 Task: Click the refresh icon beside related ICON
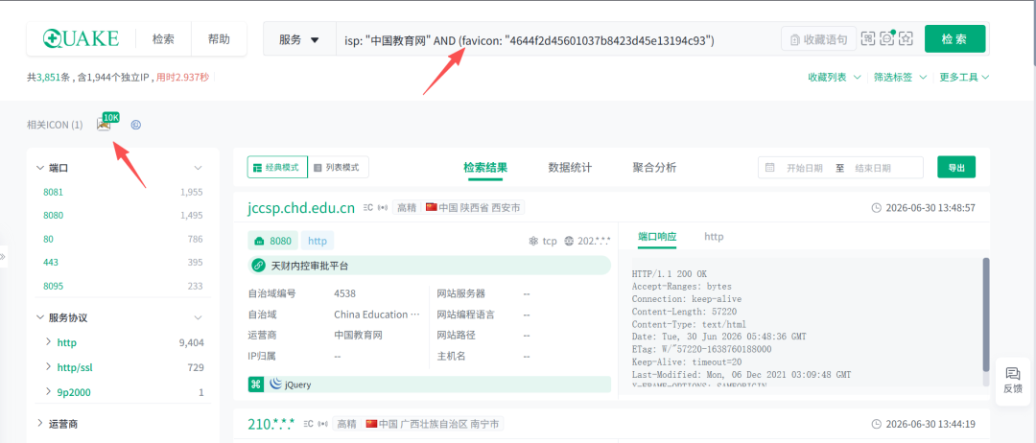(136, 124)
